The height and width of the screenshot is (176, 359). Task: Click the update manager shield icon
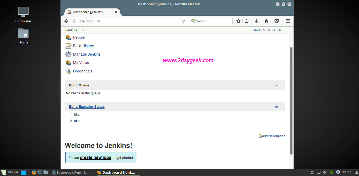tap(338, 172)
